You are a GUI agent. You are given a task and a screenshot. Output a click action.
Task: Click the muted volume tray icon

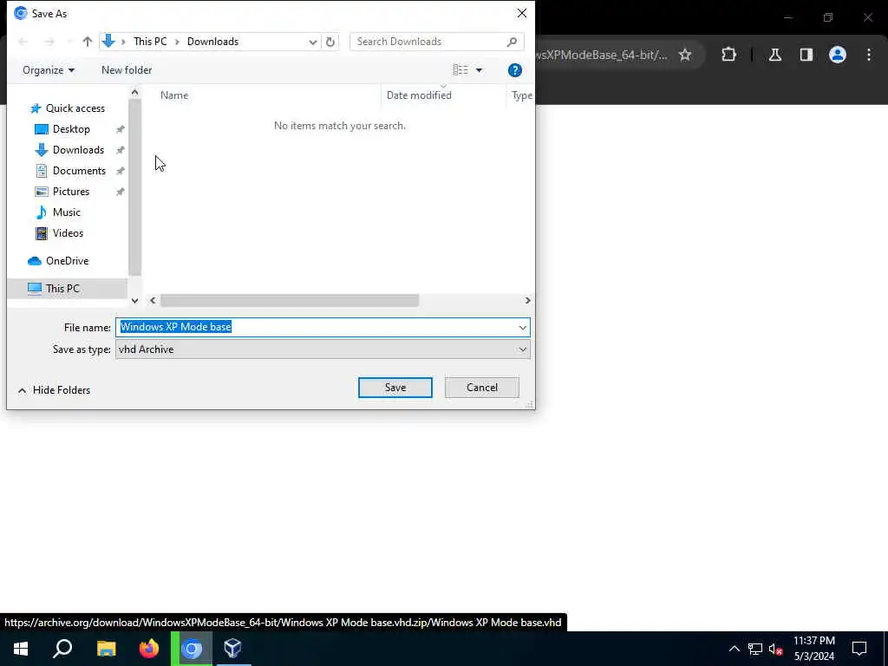(775, 649)
